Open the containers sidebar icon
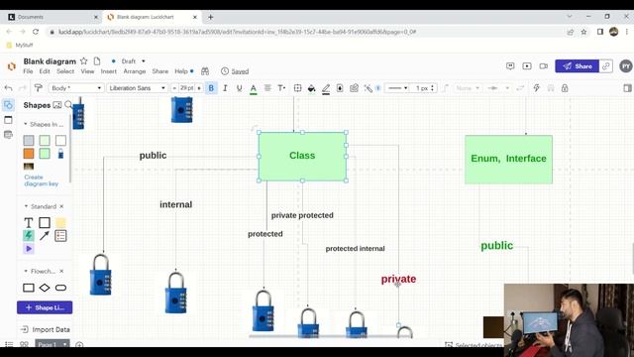This screenshot has height=357, width=634. pyautogui.click(x=8, y=120)
